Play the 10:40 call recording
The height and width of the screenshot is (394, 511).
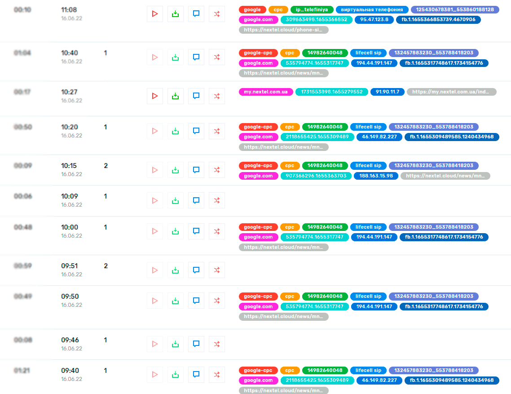155,57
